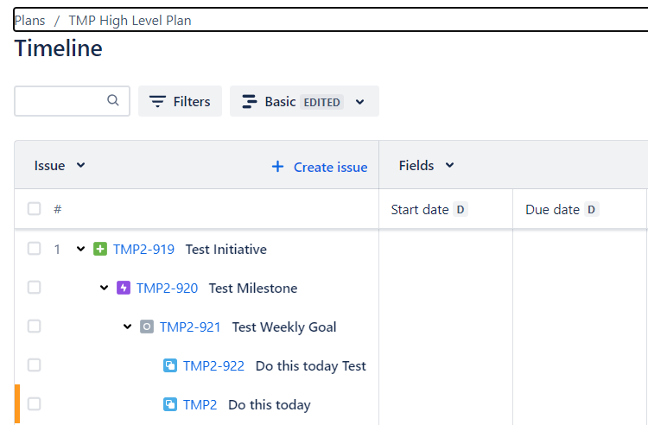Toggle the select-all checkbox in header row
This screenshot has height=425, width=648.
tap(34, 209)
